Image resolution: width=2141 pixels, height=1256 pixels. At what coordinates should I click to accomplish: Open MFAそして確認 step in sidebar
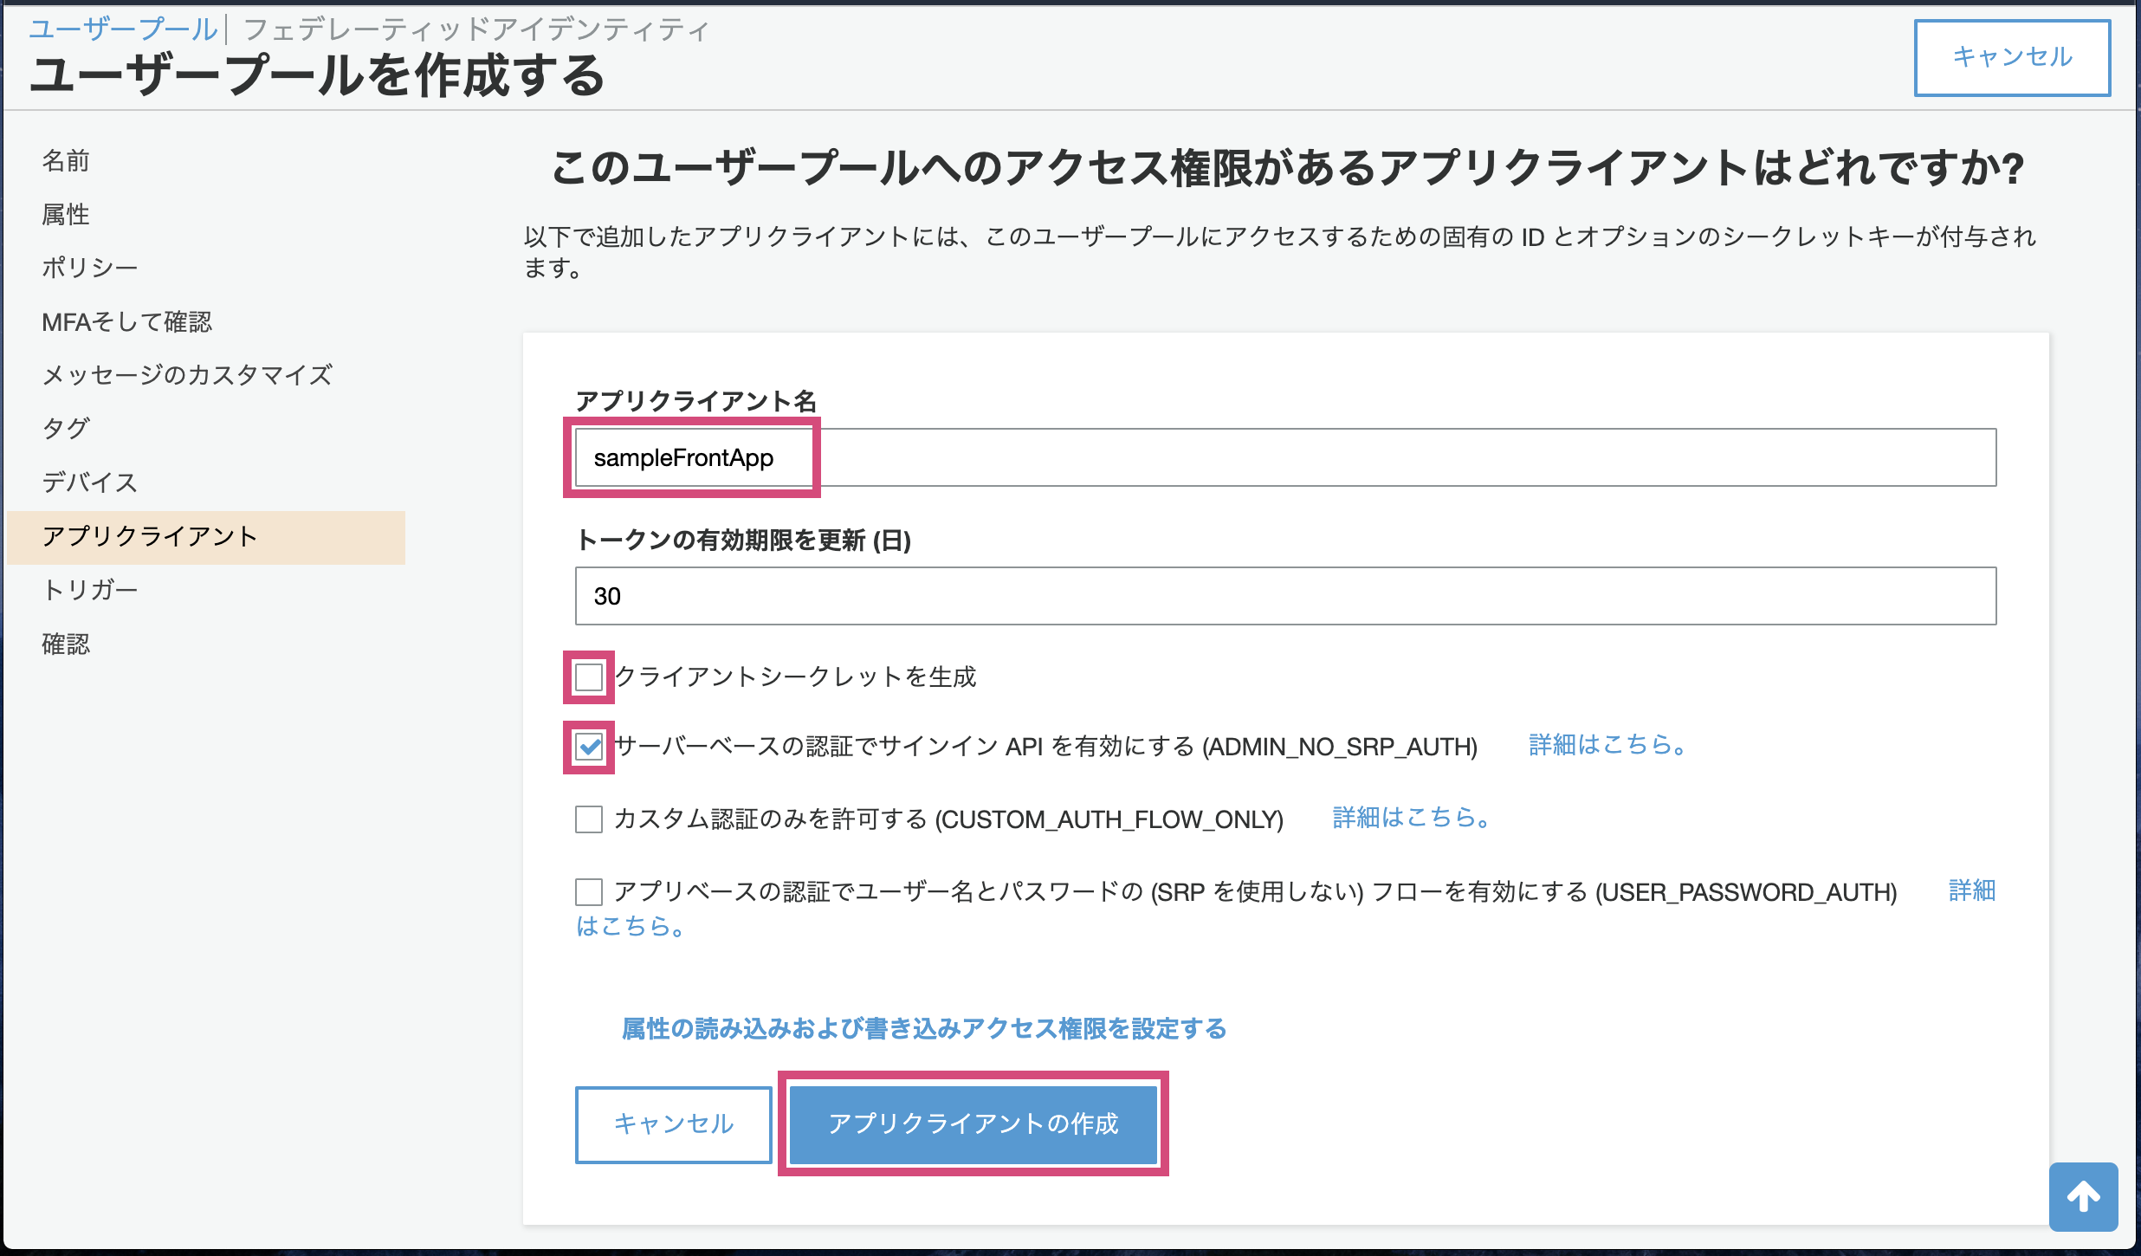126,322
